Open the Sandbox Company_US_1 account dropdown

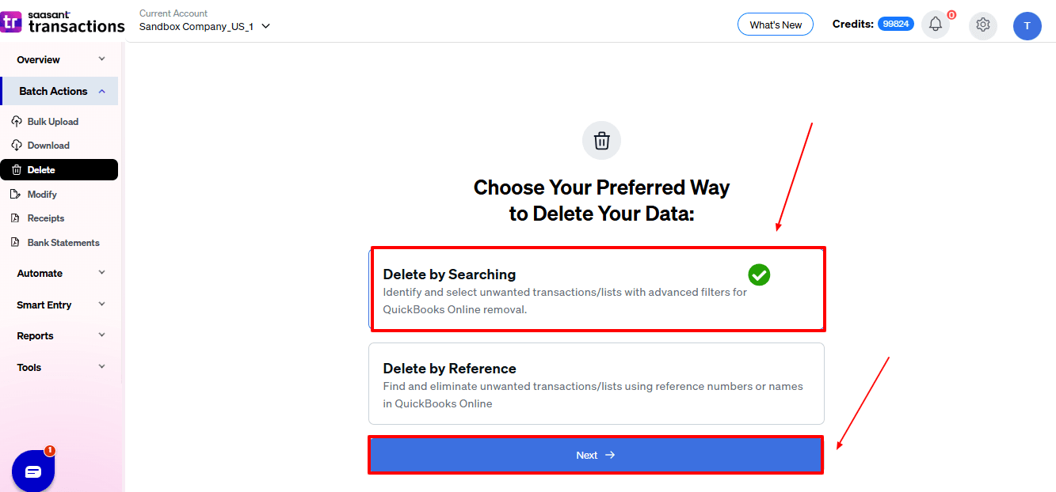tap(203, 25)
